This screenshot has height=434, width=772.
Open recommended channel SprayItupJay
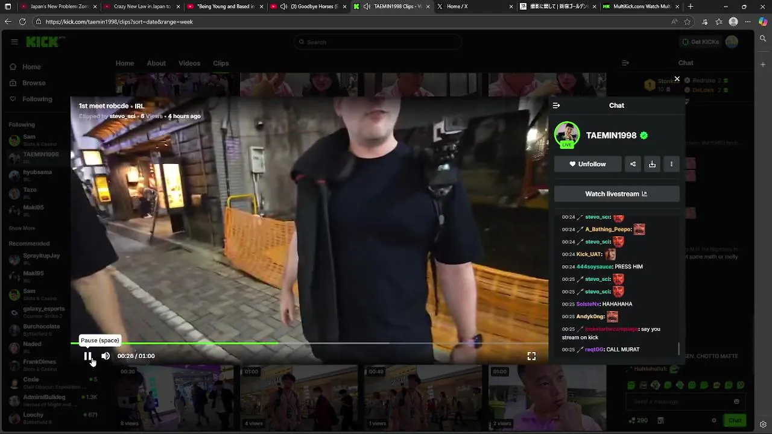point(37,259)
